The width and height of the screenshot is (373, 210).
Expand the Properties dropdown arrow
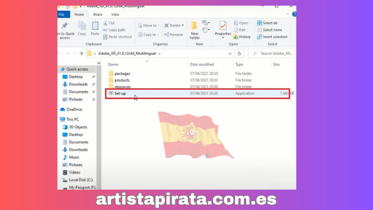[223, 38]
